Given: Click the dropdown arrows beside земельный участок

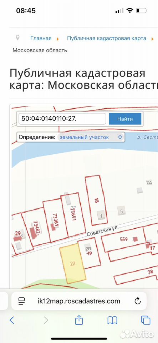Looking at the screenshot, I should coord(120,137).
